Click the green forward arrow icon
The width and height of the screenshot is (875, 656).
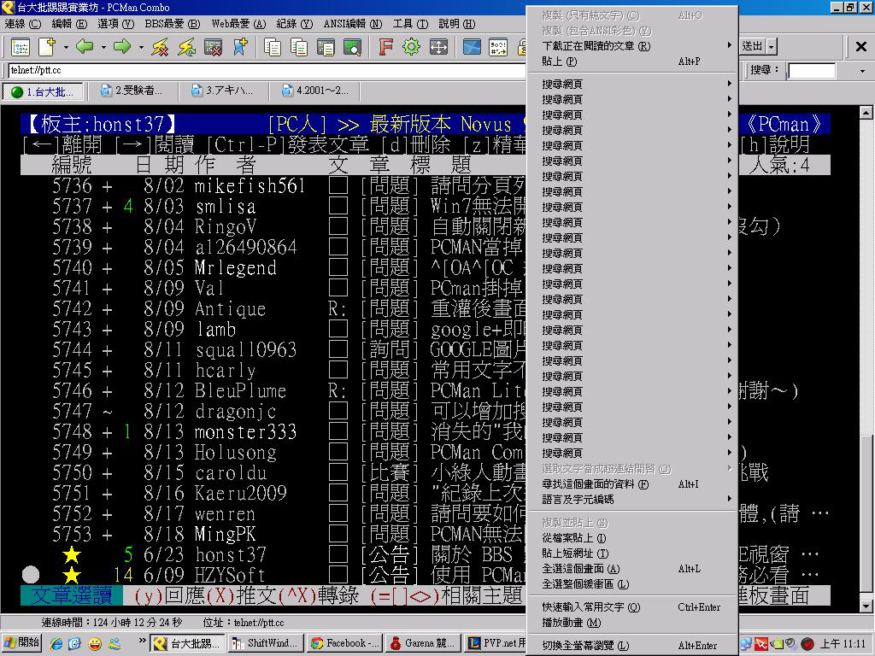[x=122, y=47]
